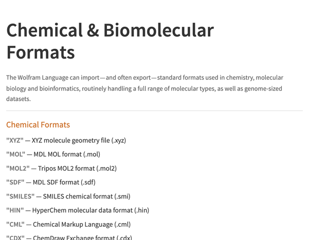This screenshot has width=309, height=240.
Task: Click the Chemical Formats section heading
Action: pos(38,125)
